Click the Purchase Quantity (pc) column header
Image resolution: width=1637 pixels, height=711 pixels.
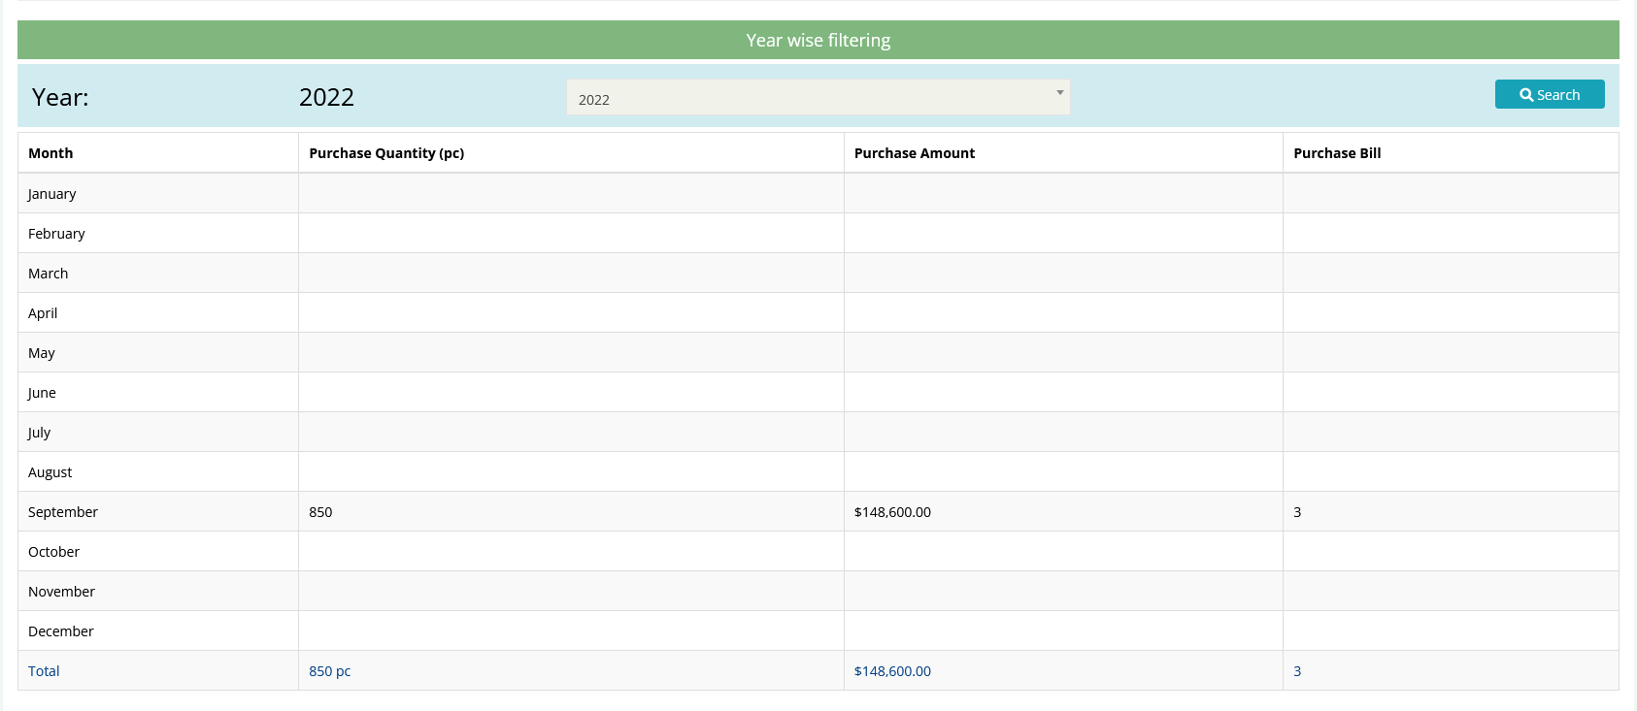tap(386, 153)
